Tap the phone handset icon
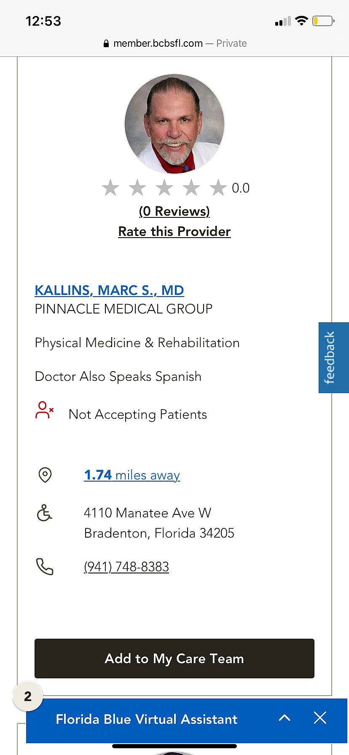The width and height of the screenshot is (349, 755). pyautogui.click(x=45, y=567)
